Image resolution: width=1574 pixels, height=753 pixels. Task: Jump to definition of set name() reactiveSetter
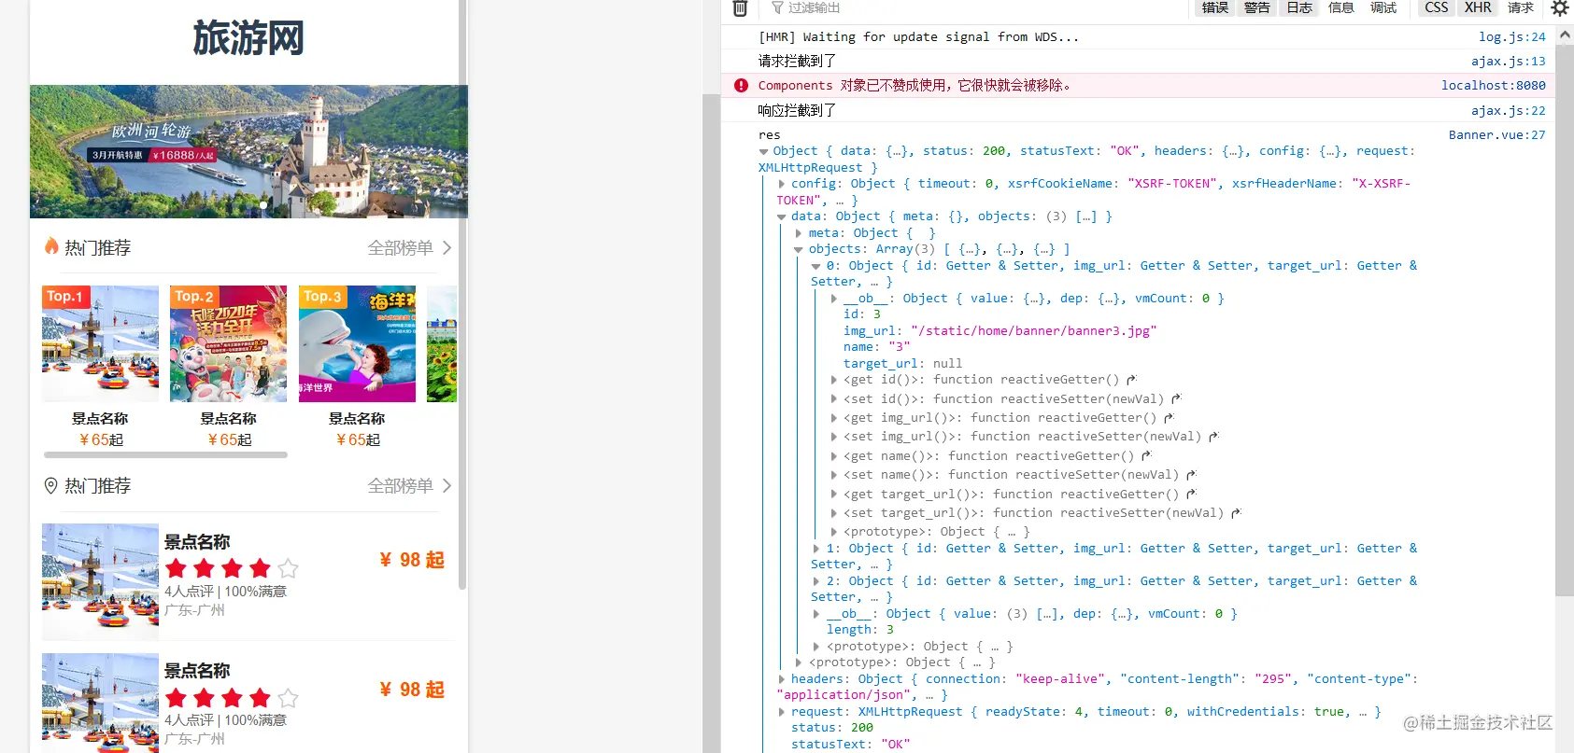[1191, 475]
